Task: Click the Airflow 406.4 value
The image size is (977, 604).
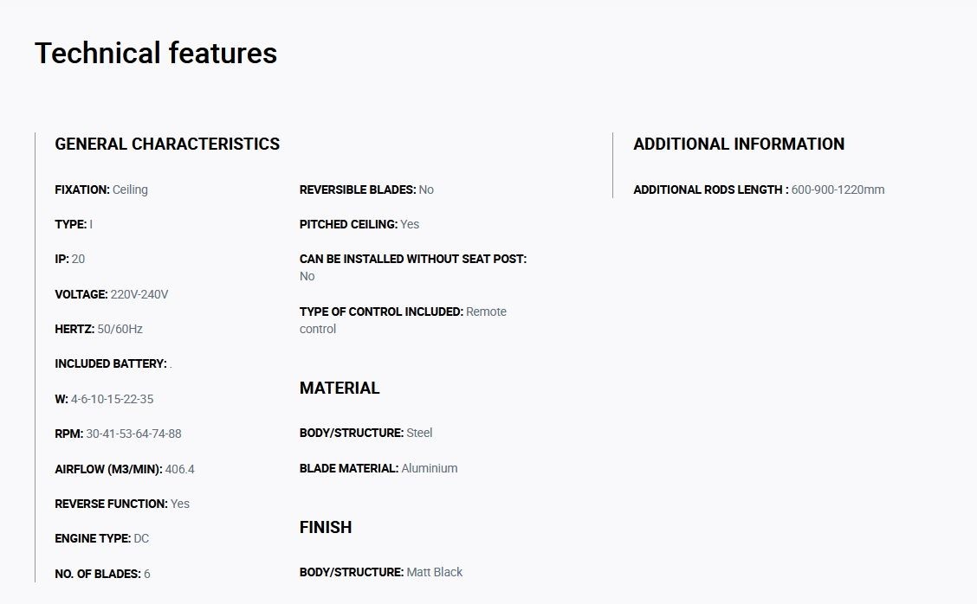Action: tap(179, 470)
